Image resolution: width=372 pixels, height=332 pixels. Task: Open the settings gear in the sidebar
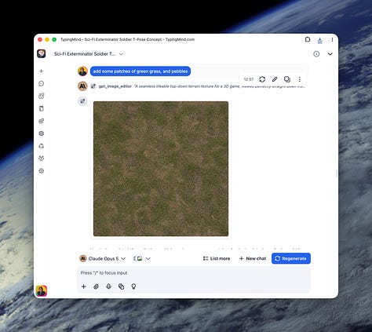click(x=42, y=171)
